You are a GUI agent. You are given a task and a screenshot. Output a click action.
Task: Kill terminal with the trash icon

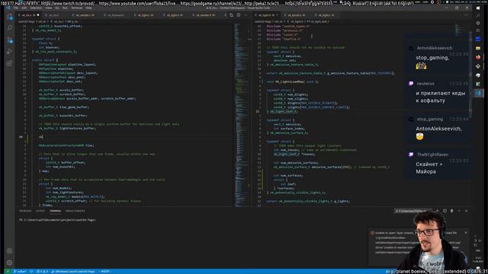(x=452, y=211)
